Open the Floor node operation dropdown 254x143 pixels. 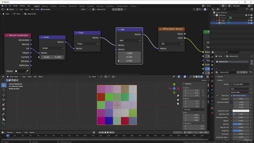pyautogui.click(x=87, y=44)
